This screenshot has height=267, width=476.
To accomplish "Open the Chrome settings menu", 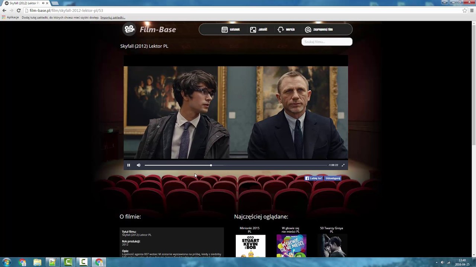I will (472, 10).
